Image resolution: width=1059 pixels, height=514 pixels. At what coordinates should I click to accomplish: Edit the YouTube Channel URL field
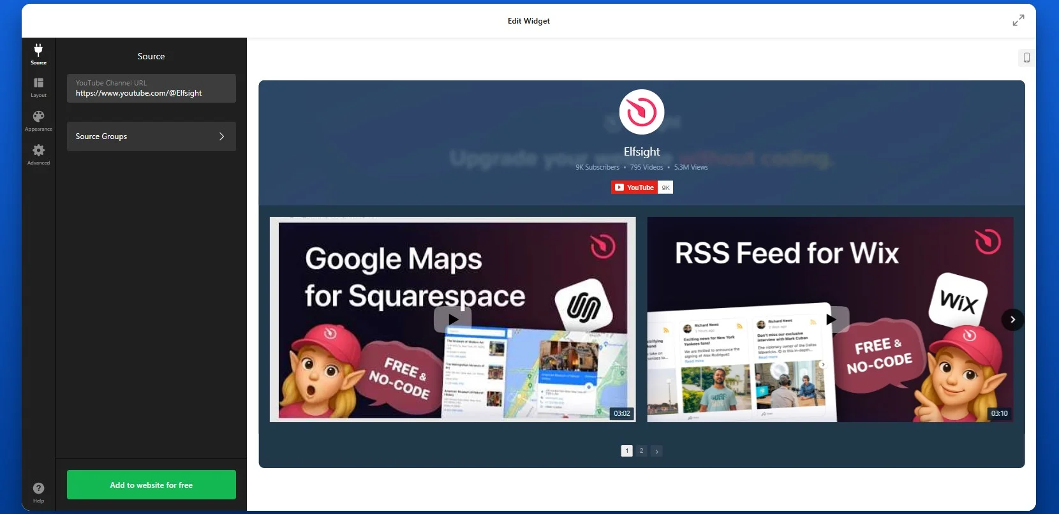(x=151, y=89)
